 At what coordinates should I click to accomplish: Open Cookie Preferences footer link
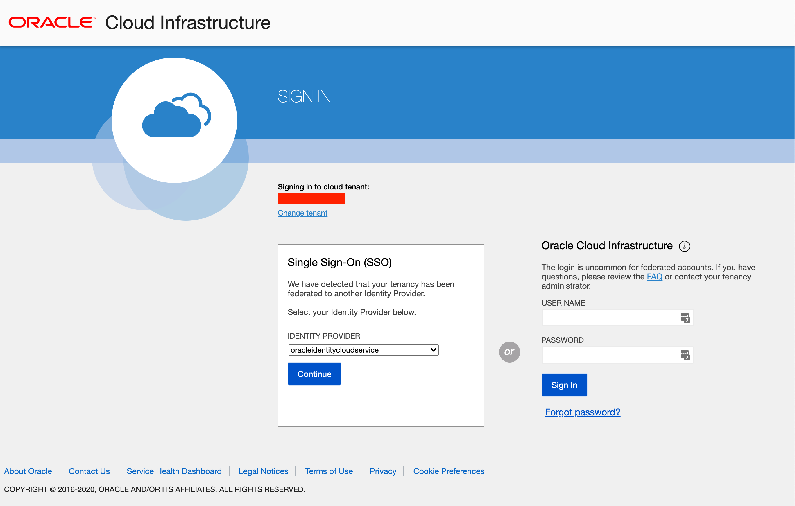448,471
